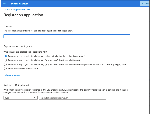This screenshot has height=114, width=150.
Task: Click the Microsoft Azure title
Action: tap(20, 4)
